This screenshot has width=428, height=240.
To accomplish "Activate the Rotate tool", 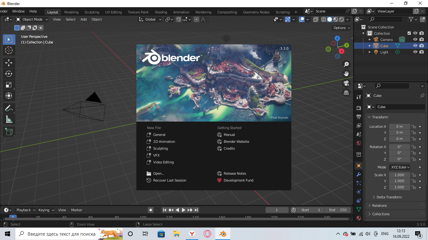I will [9, 74].
